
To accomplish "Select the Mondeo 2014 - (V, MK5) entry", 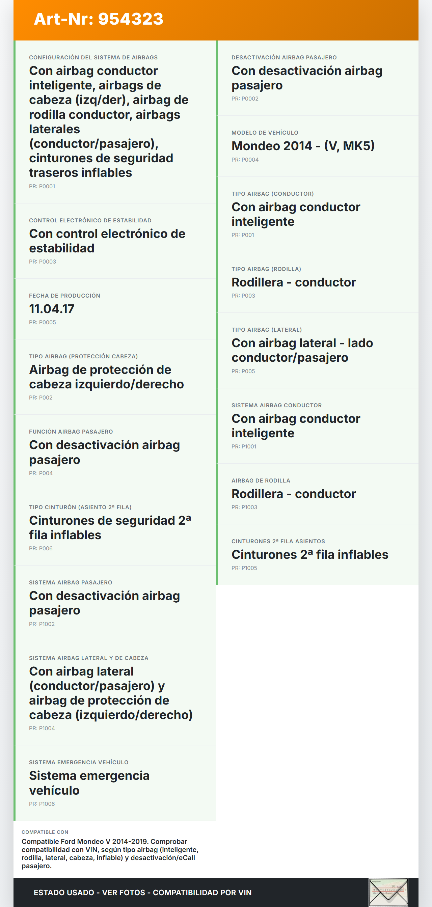I will (x=303, y=146).
